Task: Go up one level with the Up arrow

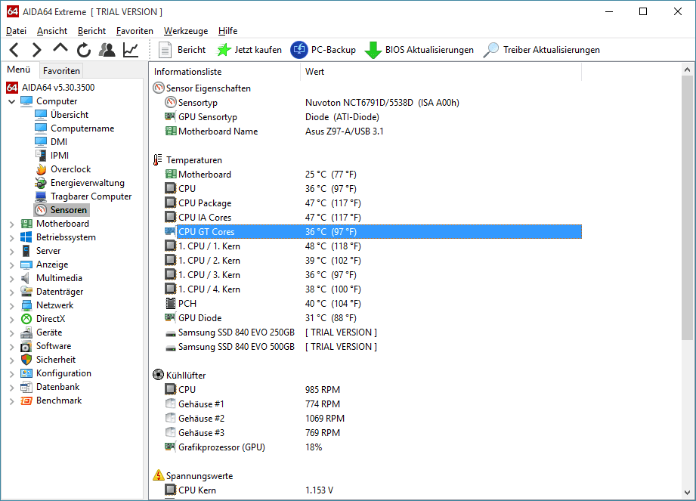Action: [x=60, y=48]
